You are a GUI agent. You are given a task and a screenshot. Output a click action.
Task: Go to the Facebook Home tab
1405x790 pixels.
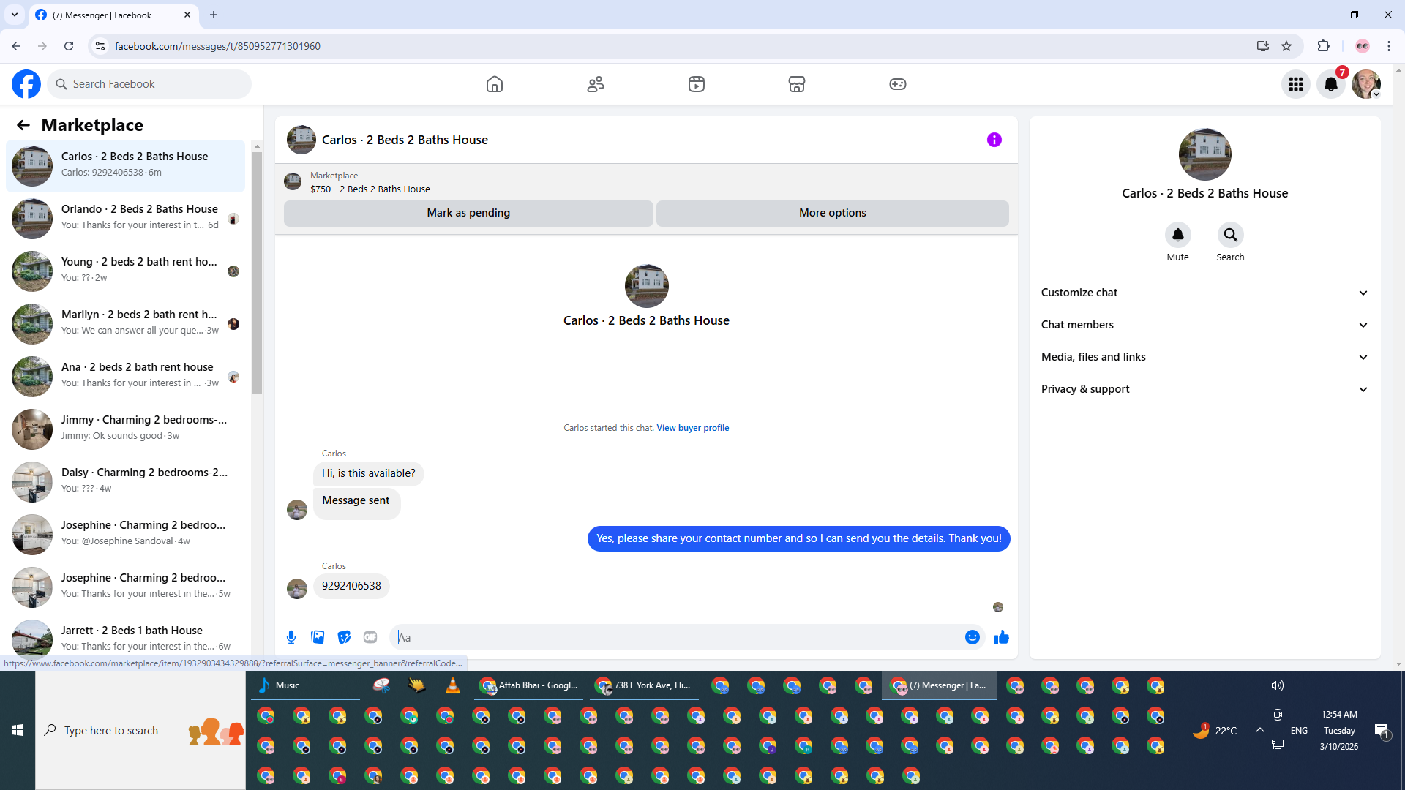tap(495, 84)
